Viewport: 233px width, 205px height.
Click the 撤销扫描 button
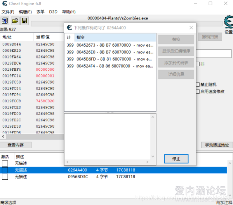point(210,37)
